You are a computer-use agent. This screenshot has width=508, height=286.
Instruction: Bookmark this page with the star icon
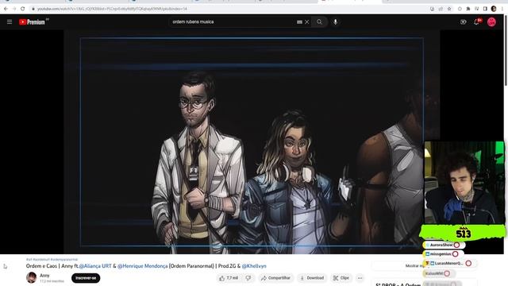tap(449, 9)
